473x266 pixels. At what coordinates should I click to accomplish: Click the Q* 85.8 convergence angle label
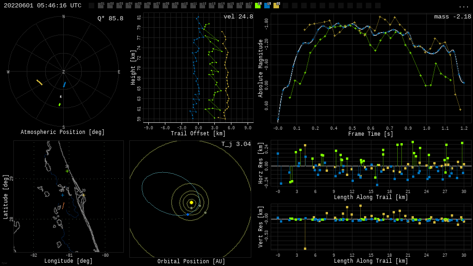click(110, 19)
